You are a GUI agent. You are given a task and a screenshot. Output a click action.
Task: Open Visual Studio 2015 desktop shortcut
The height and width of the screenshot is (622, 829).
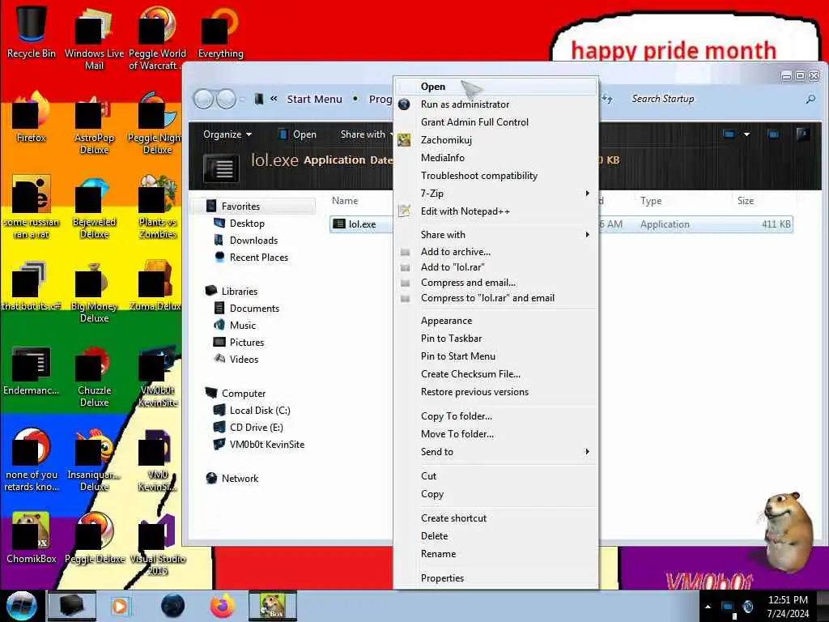158,545
